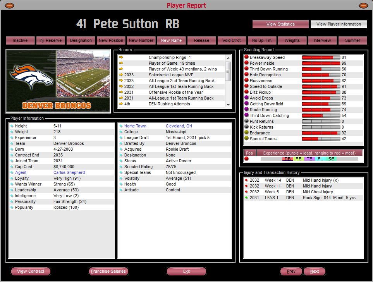
Task: Click the olive ball icon beside Endurance
Action: pyautogui.click(x=246, y=133)
